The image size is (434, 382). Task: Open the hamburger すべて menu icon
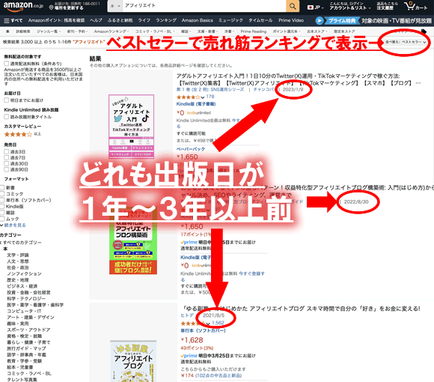coord(7,20)
